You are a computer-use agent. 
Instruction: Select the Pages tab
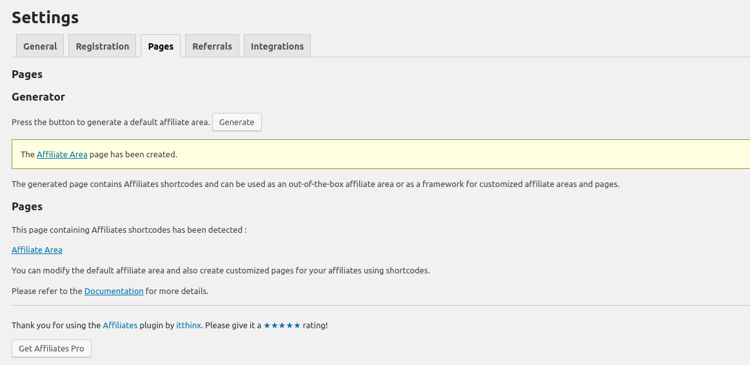tap(161, 46)
